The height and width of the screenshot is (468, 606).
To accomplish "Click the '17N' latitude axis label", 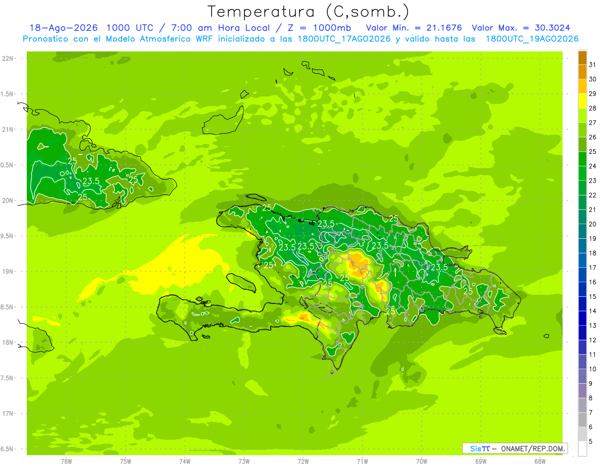I will 8,413.
